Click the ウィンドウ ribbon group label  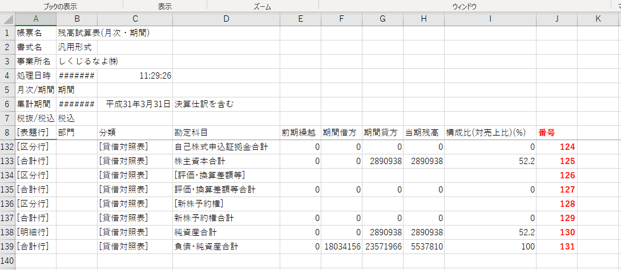point(464,6)
